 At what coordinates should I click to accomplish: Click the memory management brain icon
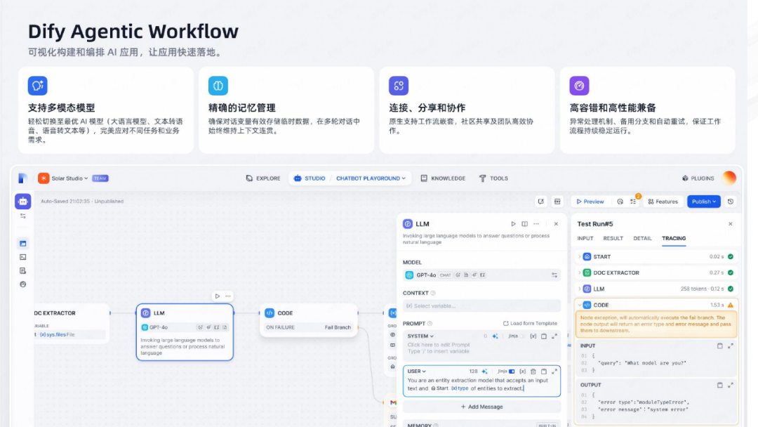click(218, 86)
